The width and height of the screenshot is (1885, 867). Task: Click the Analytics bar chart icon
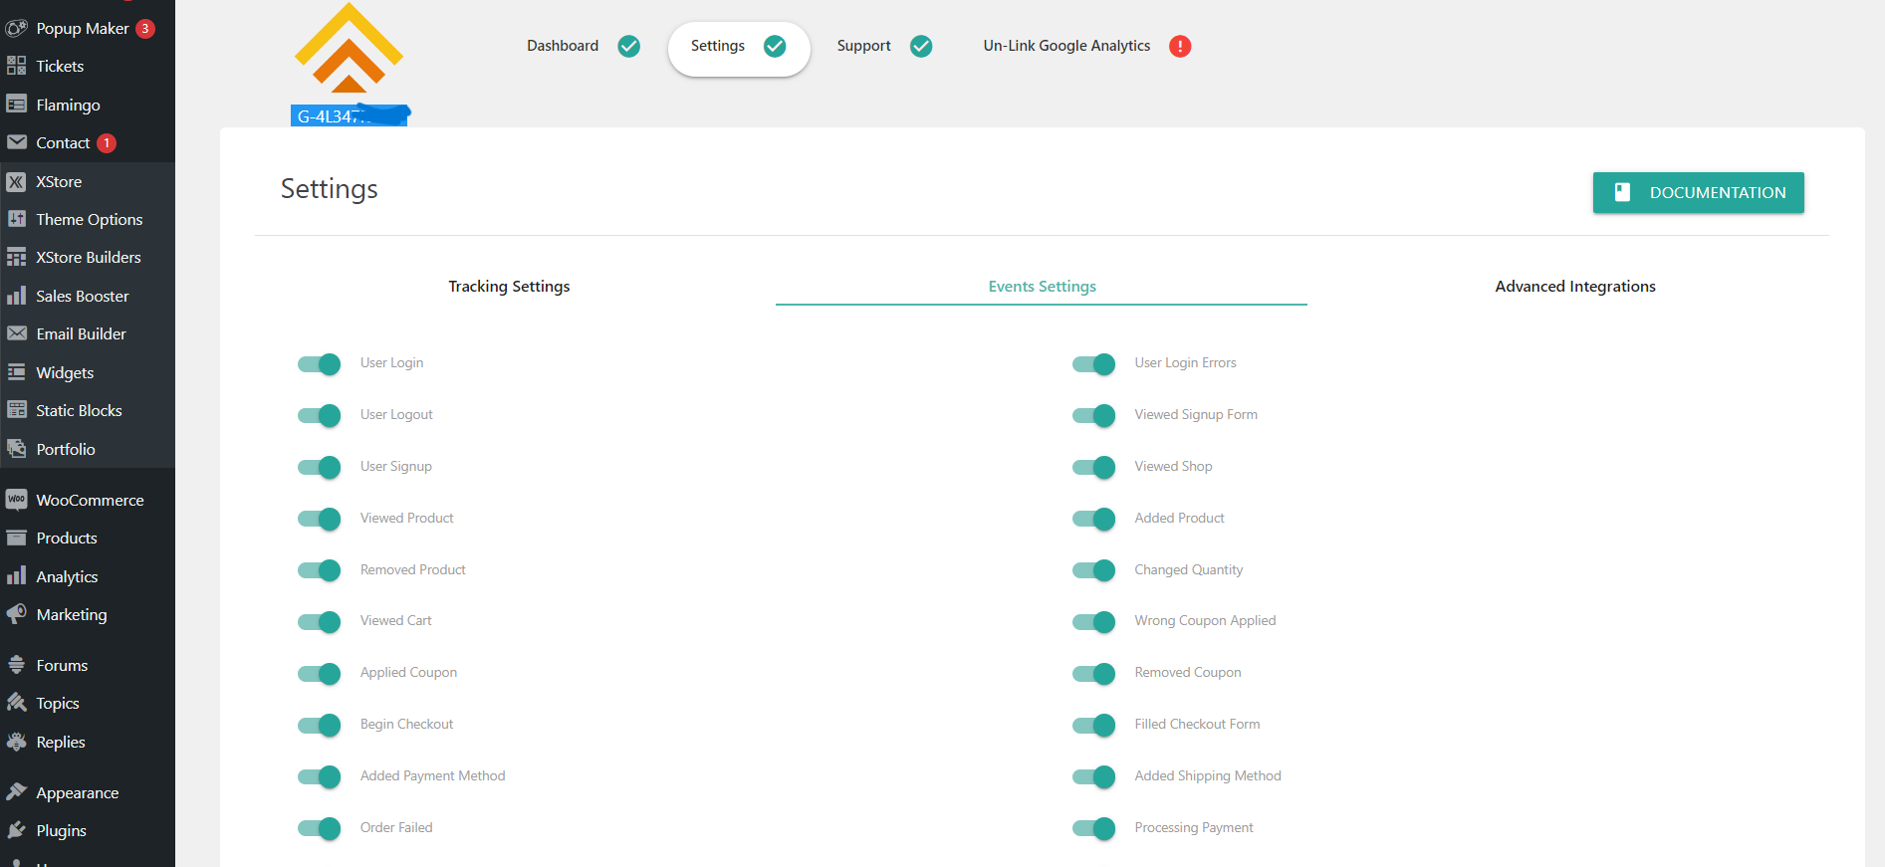(17, 576)
